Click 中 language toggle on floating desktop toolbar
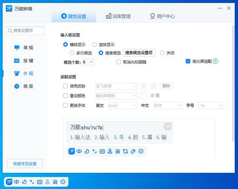The width and height of the screenshot is (238, 189). (17, 182)
